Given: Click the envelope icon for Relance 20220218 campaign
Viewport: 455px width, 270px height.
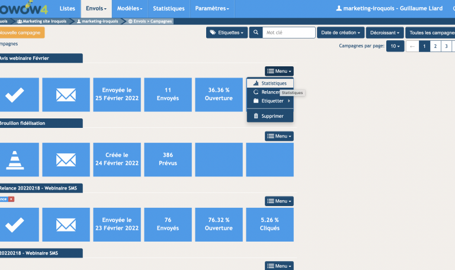Looking at the screenshot, I should pos(66,224).
